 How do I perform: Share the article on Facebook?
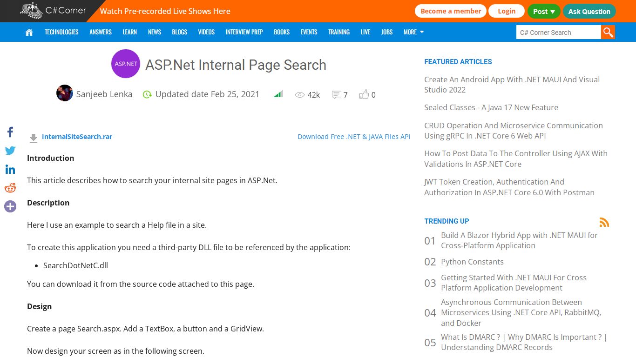(x=10, y=132)
